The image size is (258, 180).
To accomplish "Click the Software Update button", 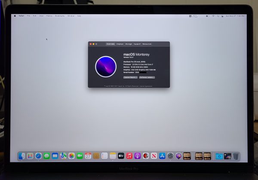I will (x=146, y=77).
